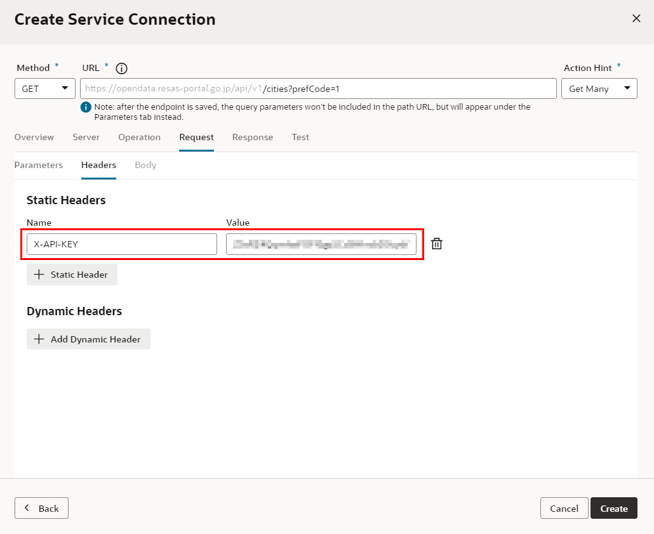
Task: Open the Method GET dropdown
Action: (x=45, y=89)
